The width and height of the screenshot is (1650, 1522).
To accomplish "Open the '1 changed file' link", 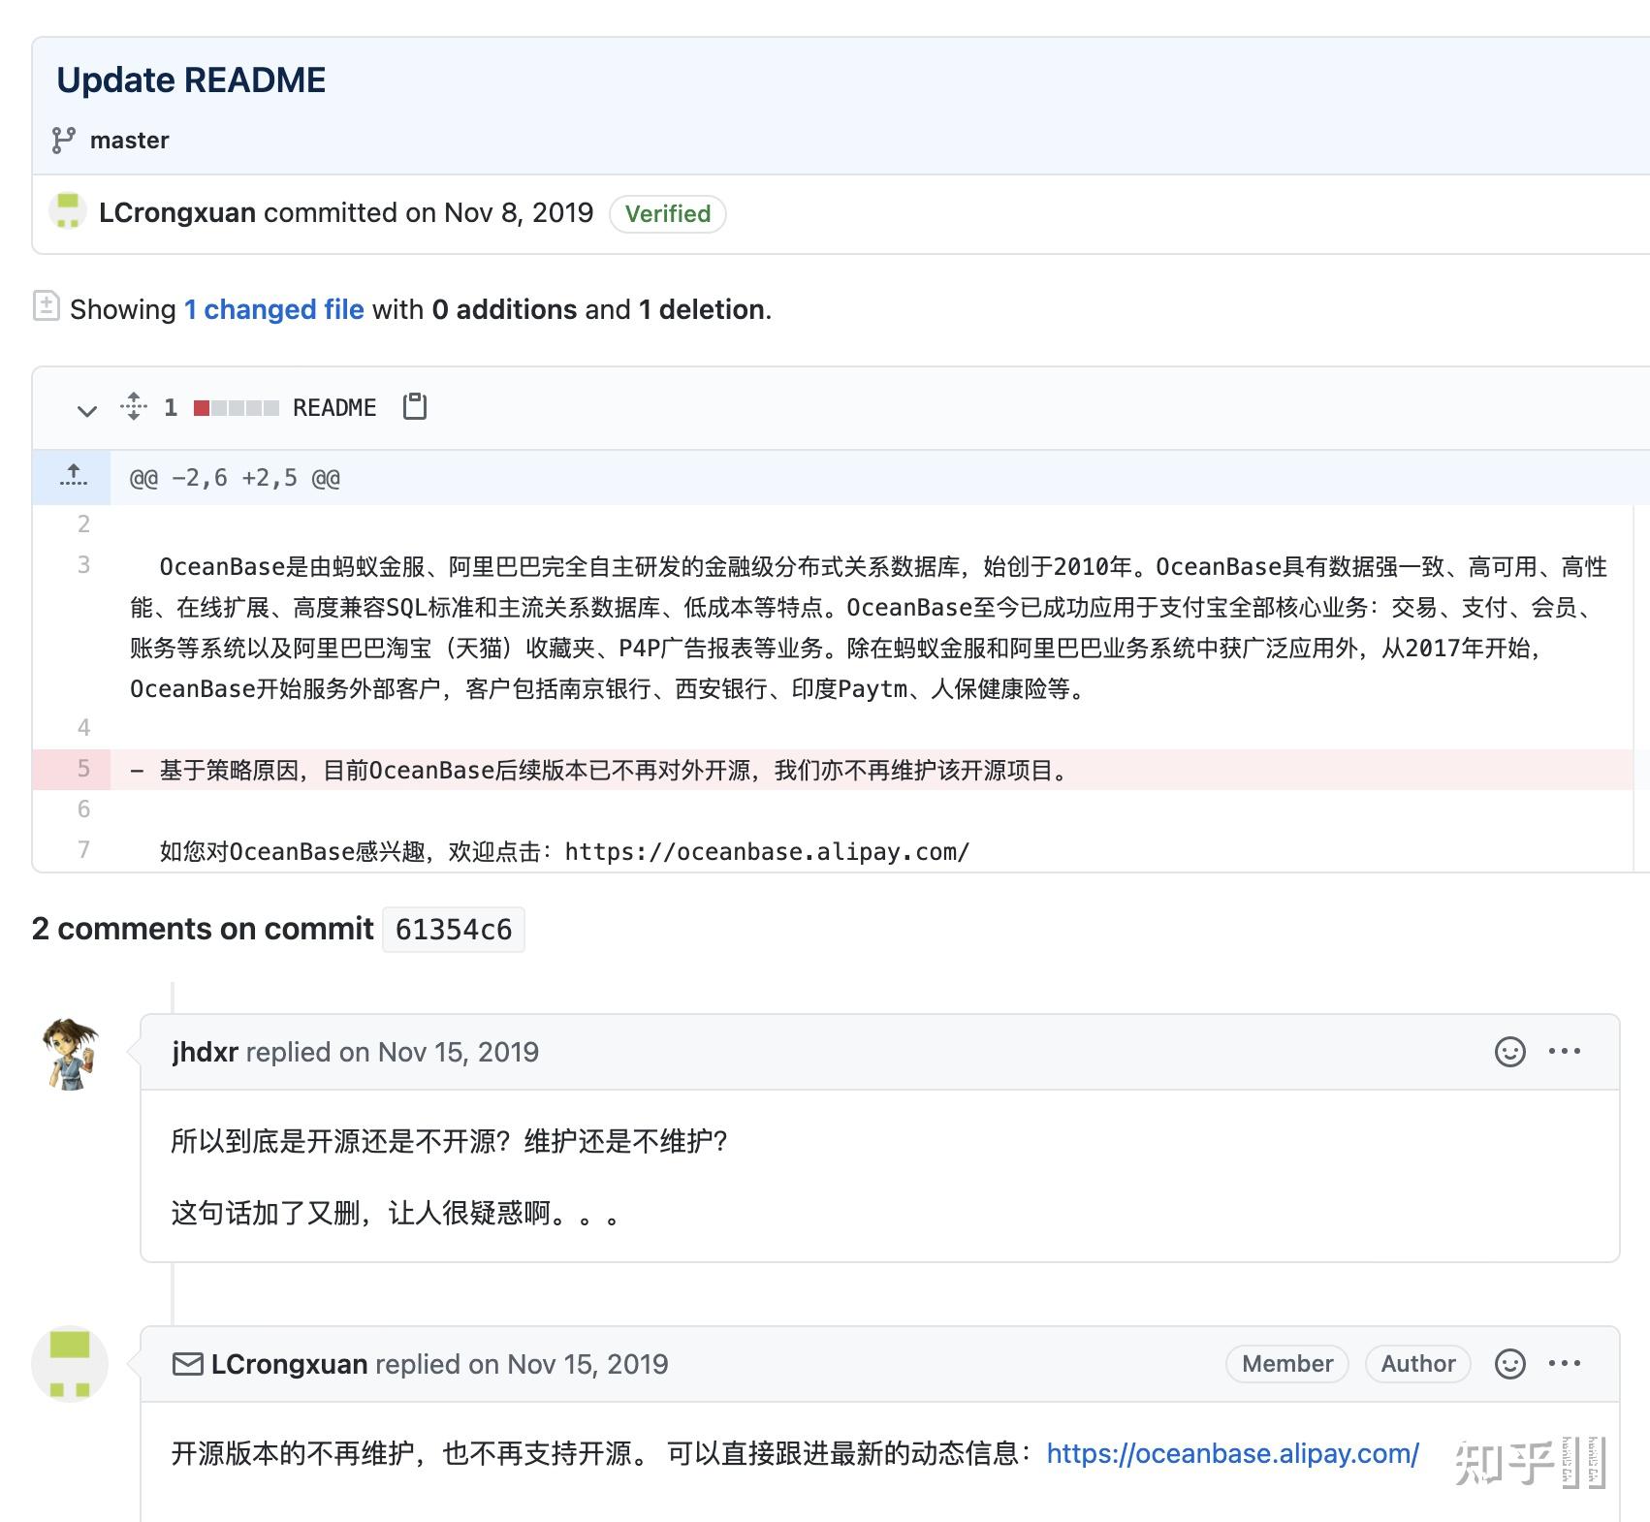I will coord(274,309).
